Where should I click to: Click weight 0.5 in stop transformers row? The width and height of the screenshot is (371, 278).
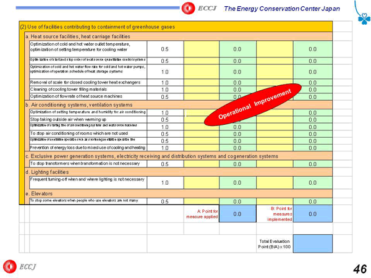pyautogui.click(x=165, y=164)
